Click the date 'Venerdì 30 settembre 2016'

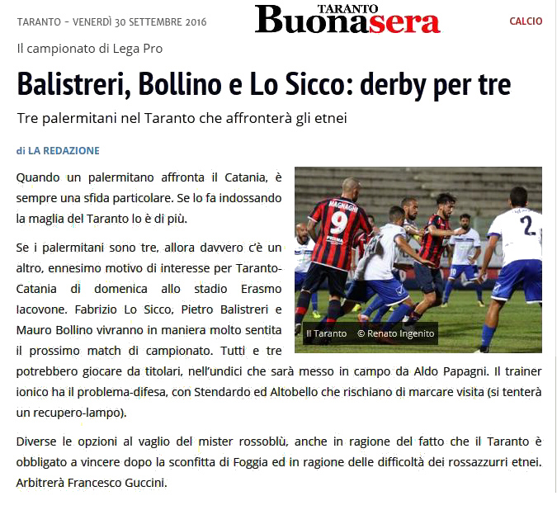click(139, 22)
